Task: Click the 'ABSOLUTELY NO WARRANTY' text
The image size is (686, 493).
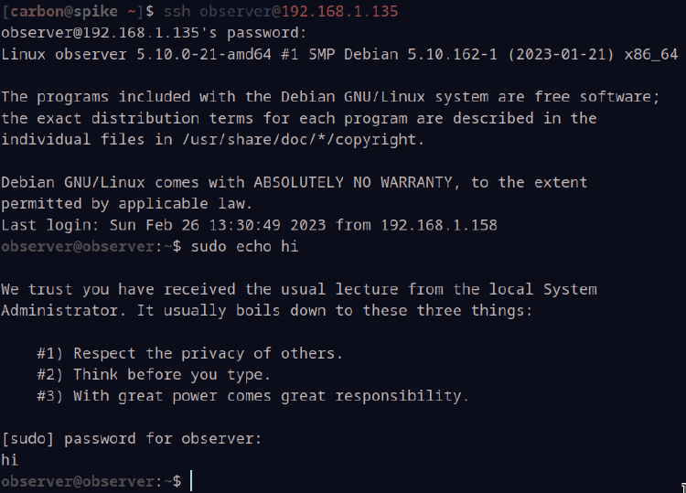Action: [x=353, y=182]
